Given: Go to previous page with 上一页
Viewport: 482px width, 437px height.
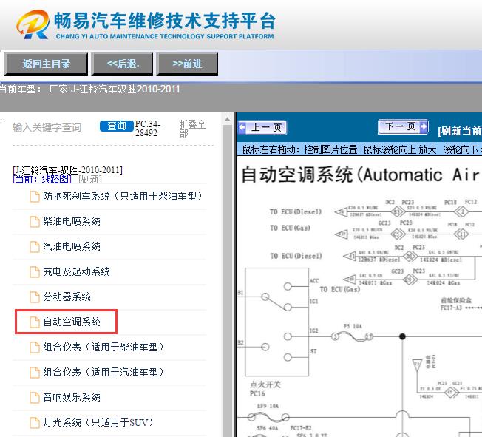Looking at the screenshot, I should click(x=262, y=127).
